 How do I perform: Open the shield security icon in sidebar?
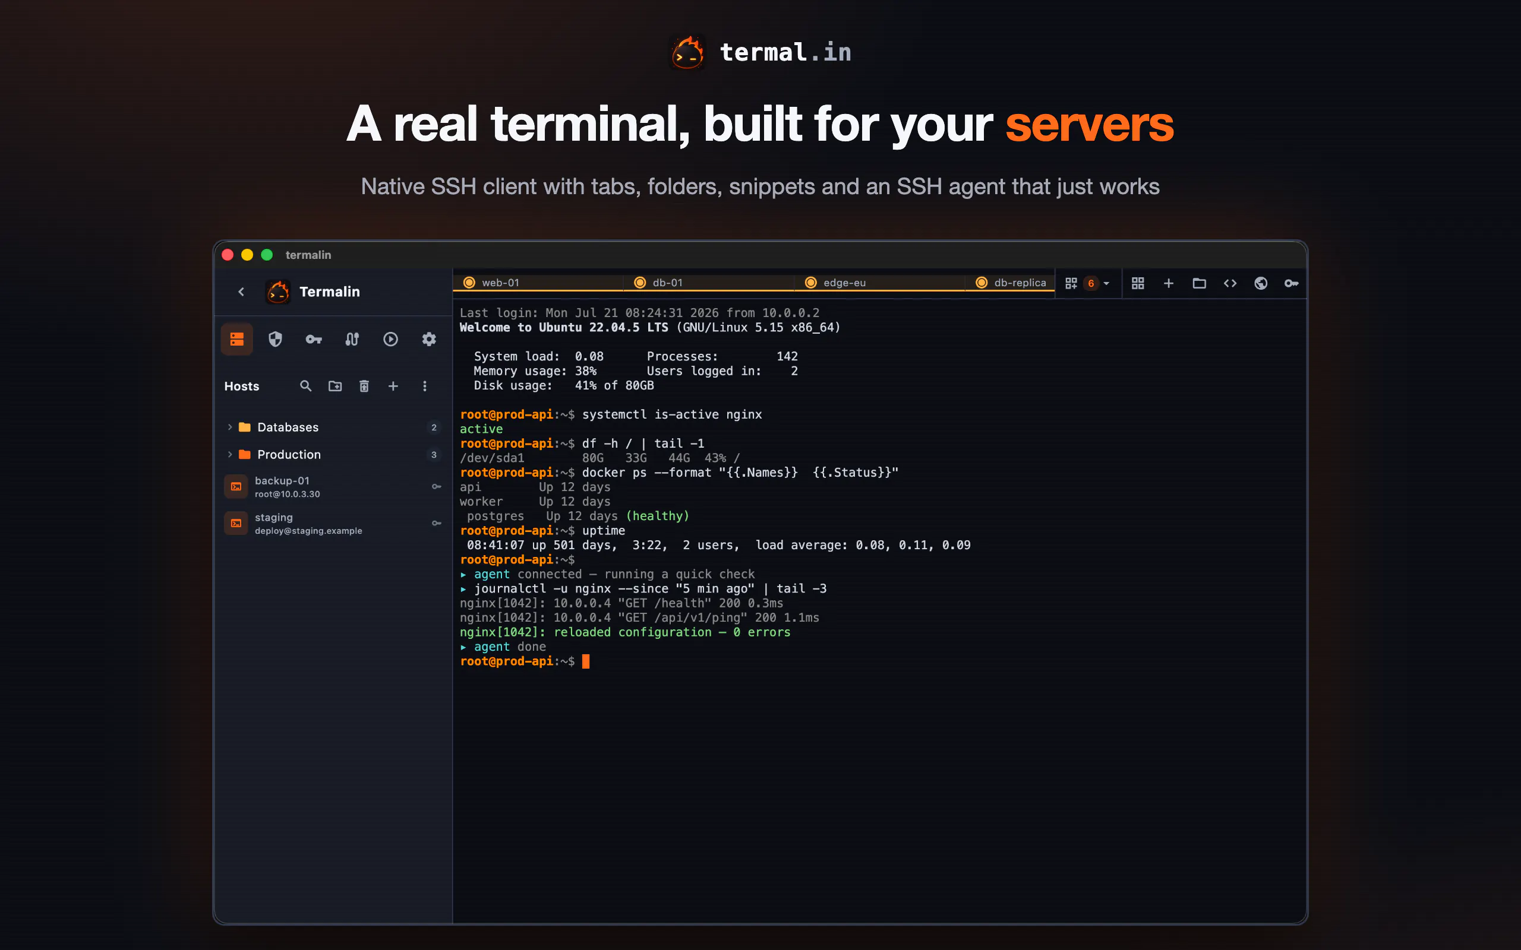pos(275,339)
